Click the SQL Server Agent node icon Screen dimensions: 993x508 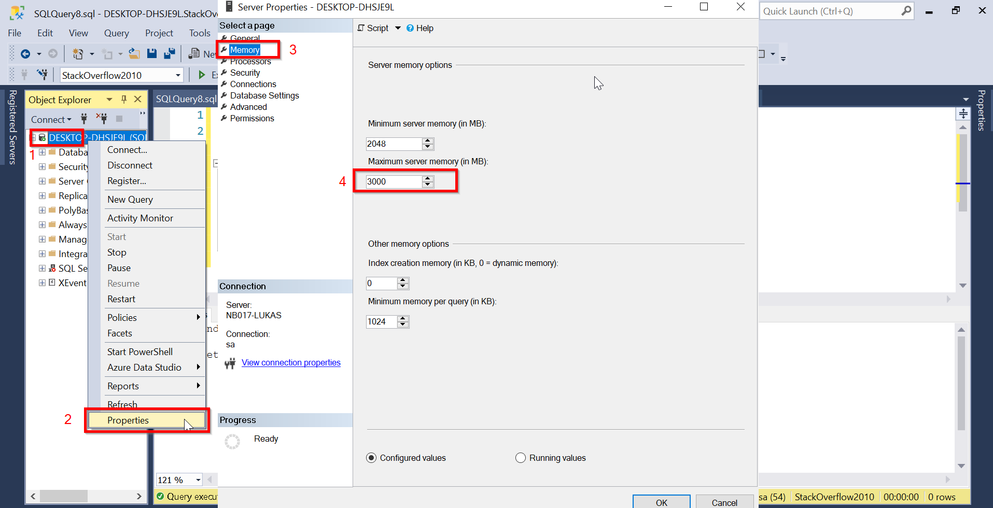pyautogui.click(x=52, y=268)
